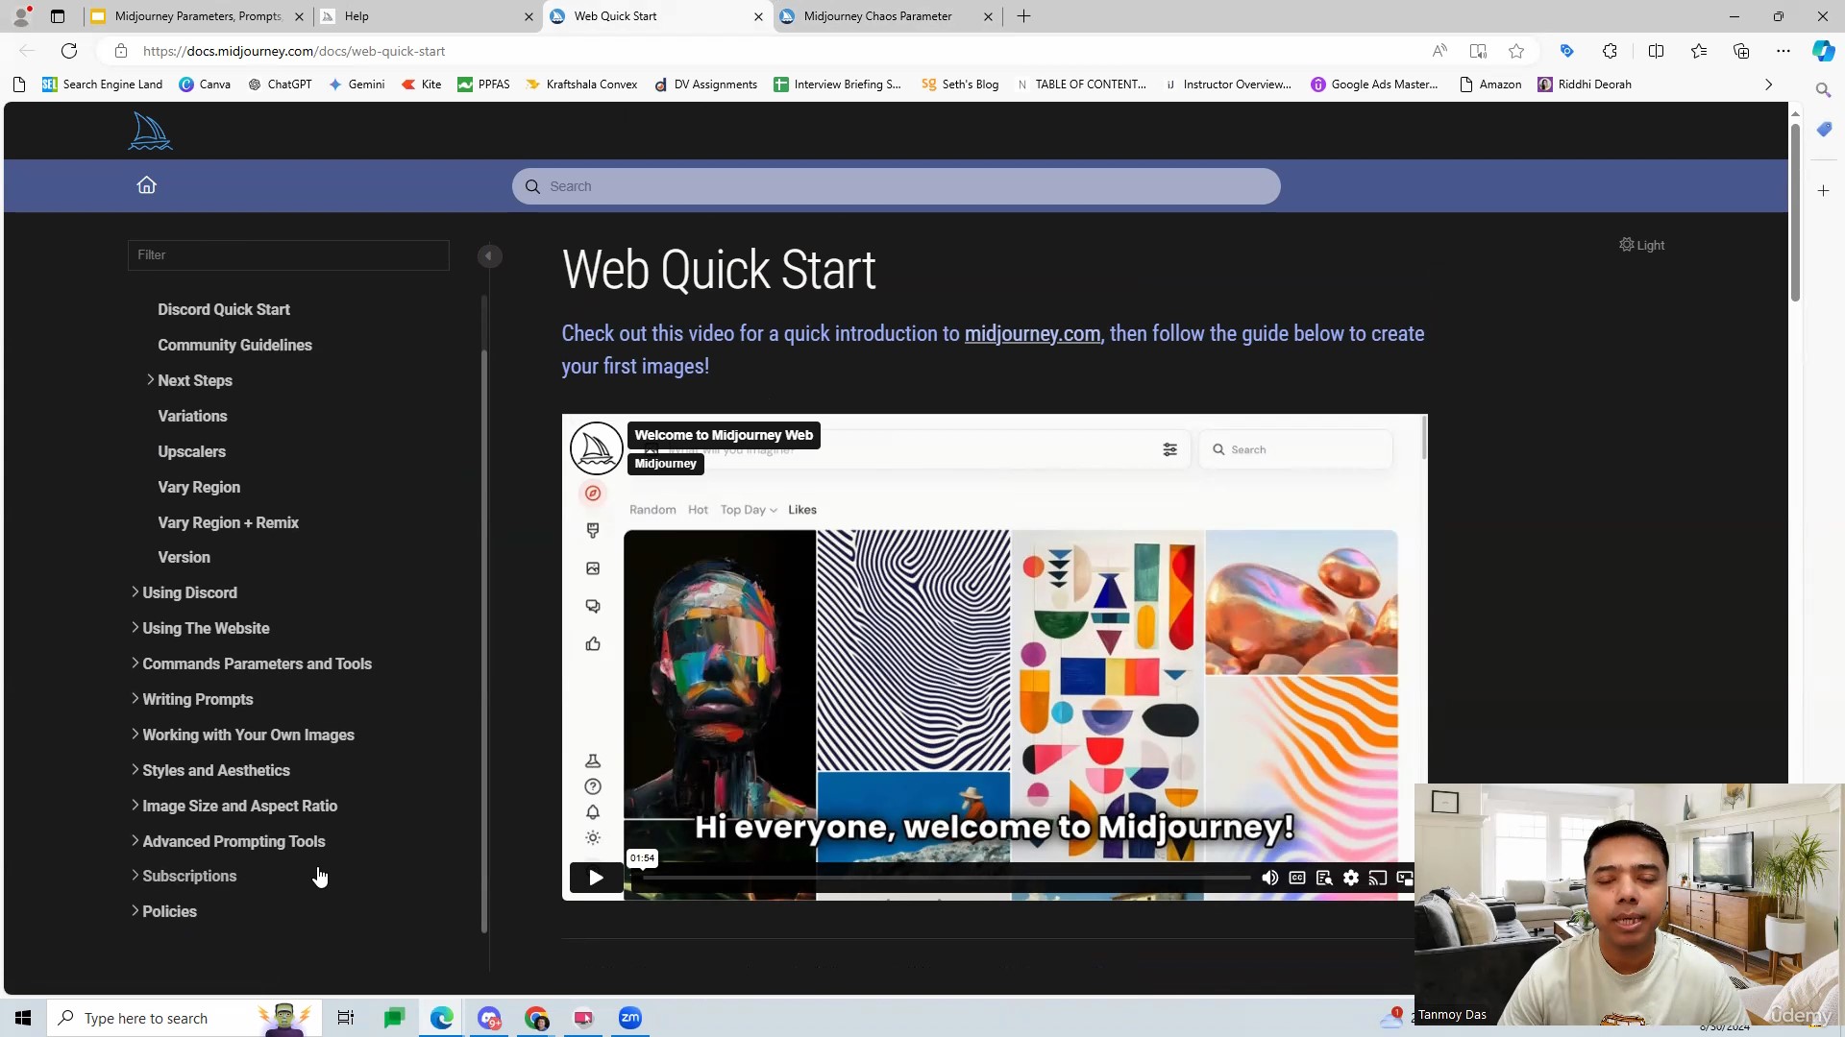Open Canva bookmark

tap(205, 84)
